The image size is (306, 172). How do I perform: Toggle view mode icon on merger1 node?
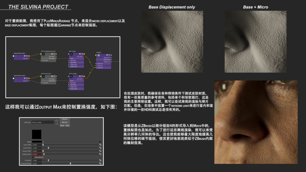pos(109,55)
